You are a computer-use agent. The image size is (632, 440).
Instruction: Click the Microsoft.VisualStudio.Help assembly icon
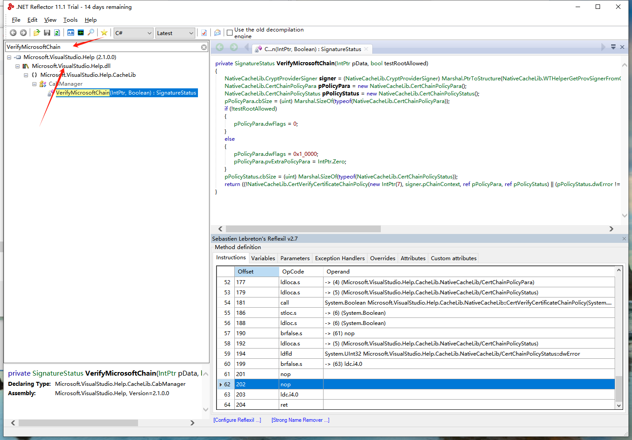(17, 57)
